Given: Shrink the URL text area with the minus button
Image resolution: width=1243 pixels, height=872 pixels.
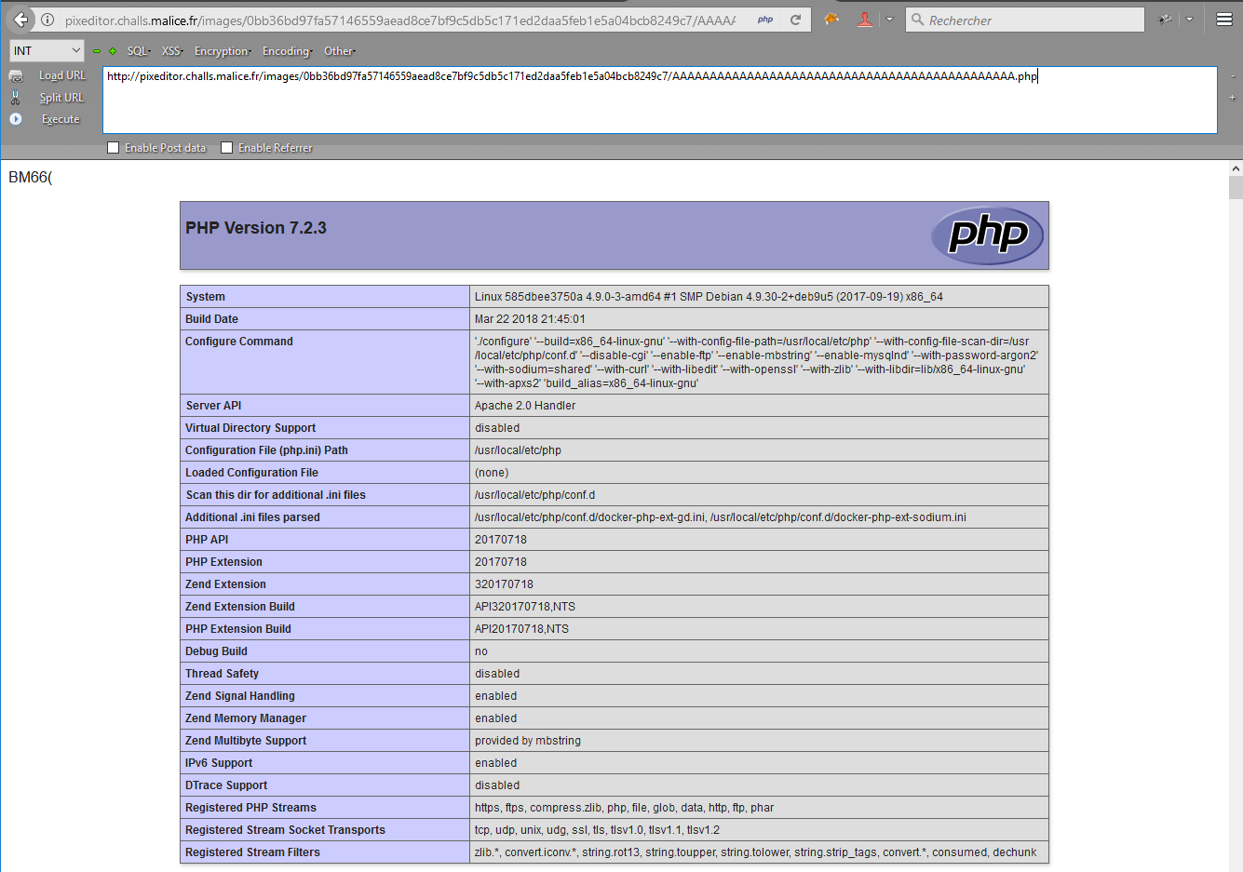Looking at the screenshot, I should (1233, 76).
